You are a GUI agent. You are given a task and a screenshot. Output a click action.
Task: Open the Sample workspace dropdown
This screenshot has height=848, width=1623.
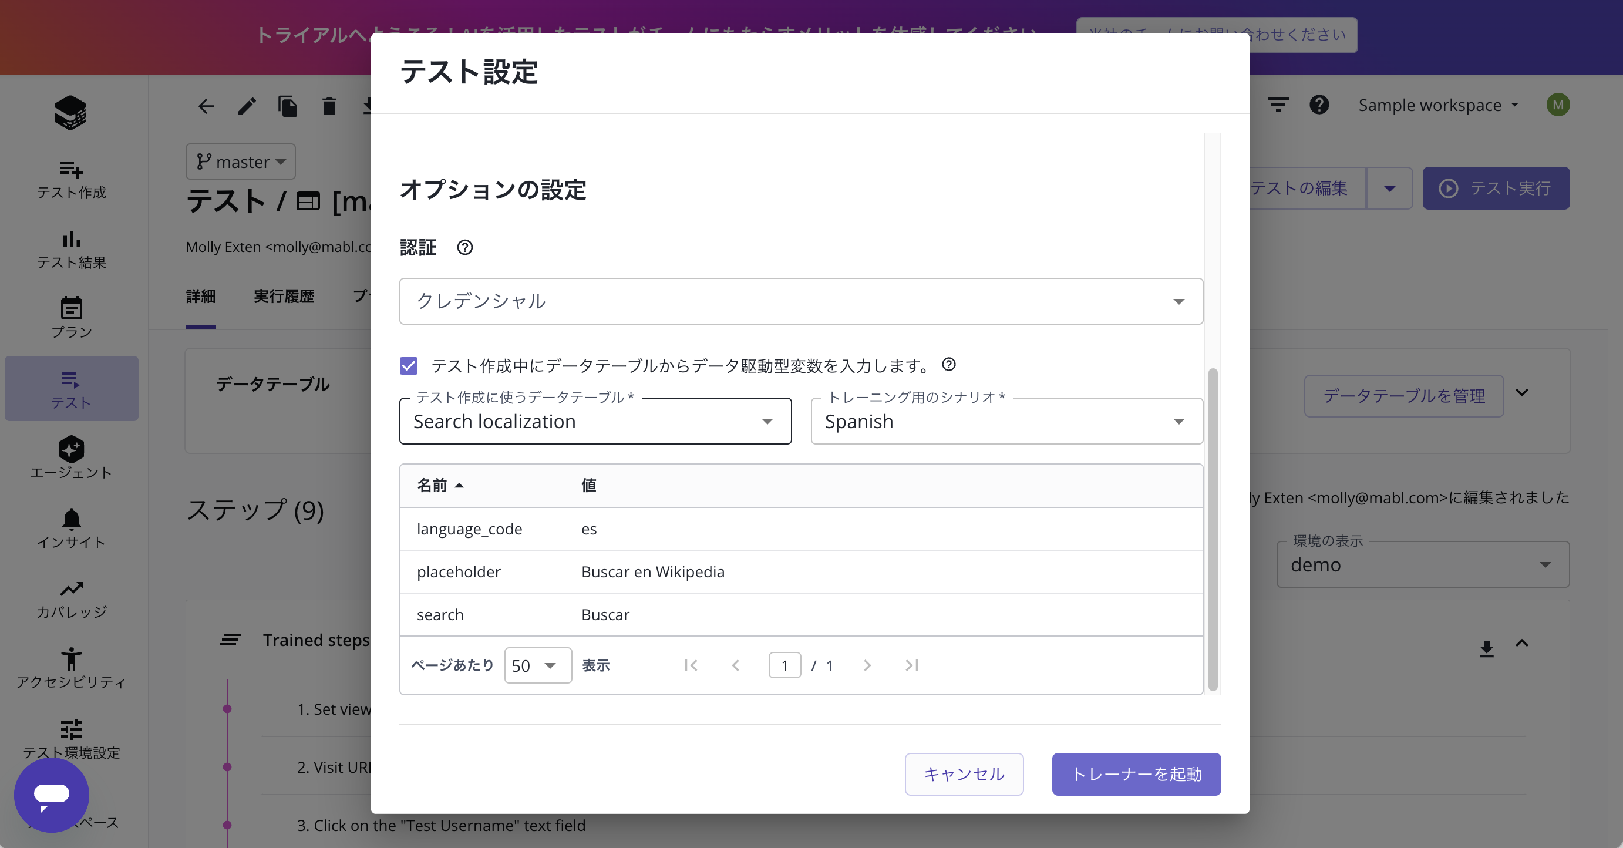click(1438, 105)
